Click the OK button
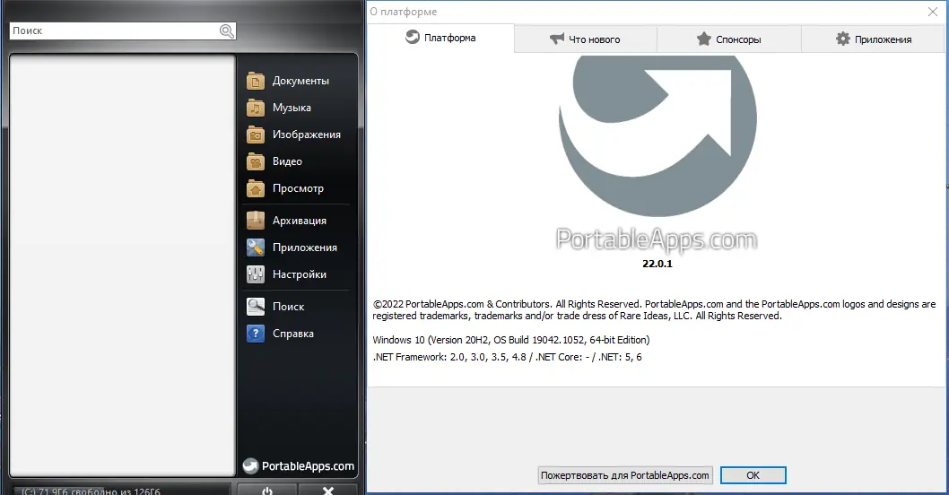 click(x=753, y=475)
